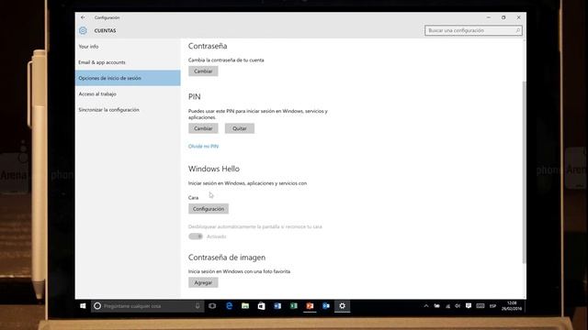The height and width of the screenshot is (330, 588).
Task: Click the Cortana Pregúntame search box
Action: (147, 306)
